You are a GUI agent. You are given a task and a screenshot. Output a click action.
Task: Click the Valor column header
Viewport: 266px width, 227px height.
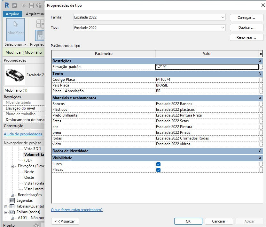tap(207, 54)
